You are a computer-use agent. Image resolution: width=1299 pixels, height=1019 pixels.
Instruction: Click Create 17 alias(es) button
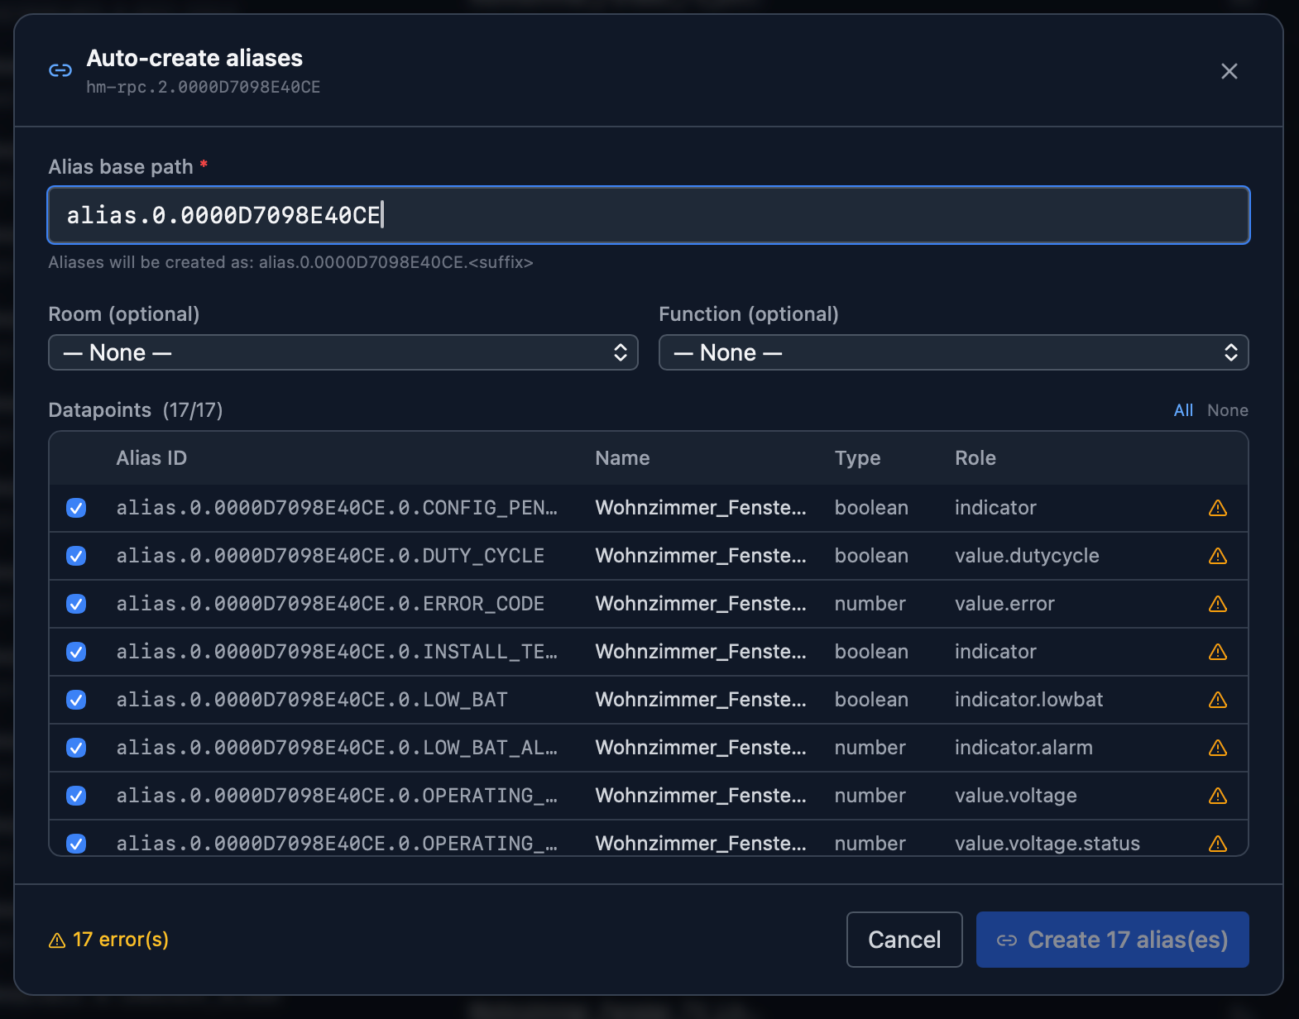pyautogui.click(x=1113, y=940)
